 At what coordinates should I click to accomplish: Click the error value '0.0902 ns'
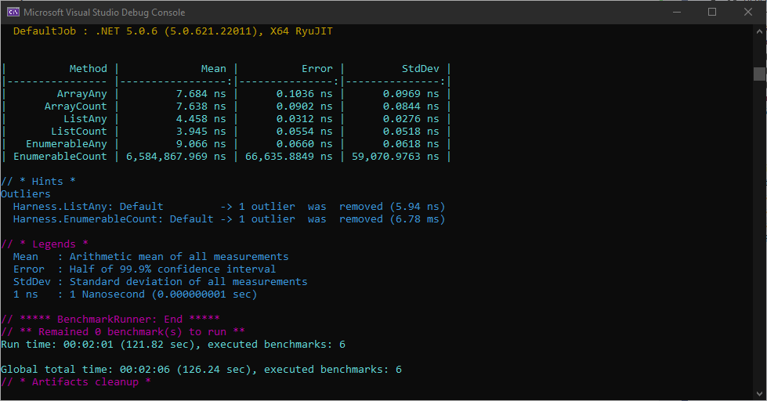coord(304,106)
